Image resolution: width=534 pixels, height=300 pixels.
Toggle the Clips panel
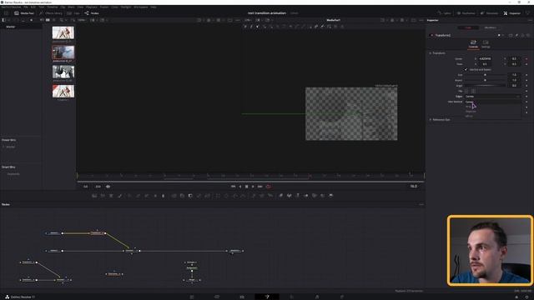(73, 13)
